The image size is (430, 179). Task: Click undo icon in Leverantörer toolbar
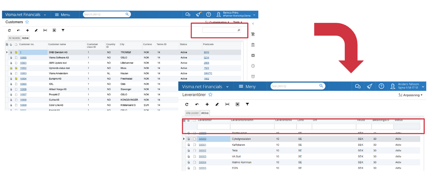(x=197, y=105)
